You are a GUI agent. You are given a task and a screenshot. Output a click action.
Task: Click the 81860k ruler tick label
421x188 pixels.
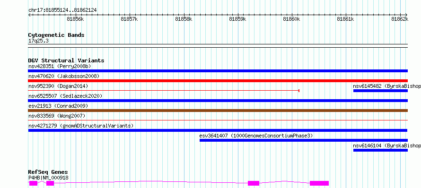292,19
